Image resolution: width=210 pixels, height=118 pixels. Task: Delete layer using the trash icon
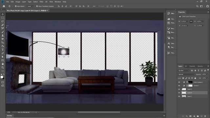(x=205, y=116)
